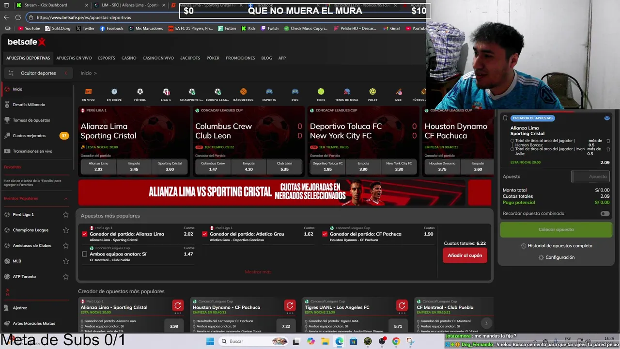Image resolution: width=620 pixels, height=349 pixels.
Task: Expand the Inicio breadcrumb arrow
Action: coord(95,73)
